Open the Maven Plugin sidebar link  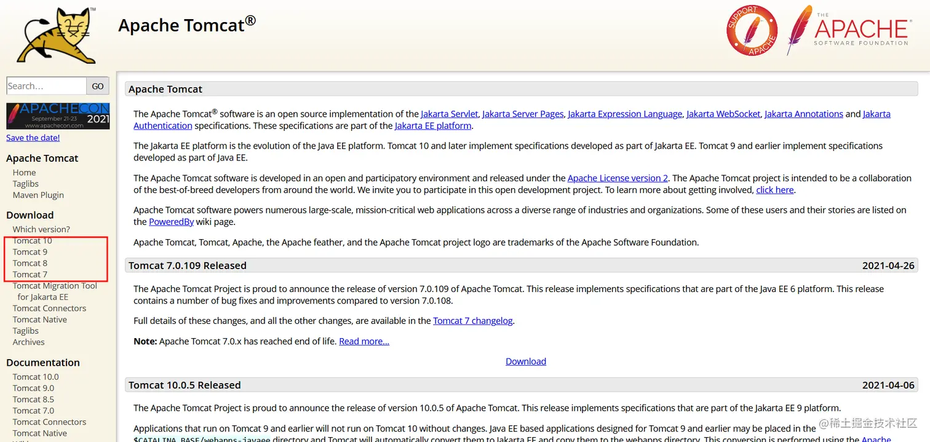tap(38, 195)
